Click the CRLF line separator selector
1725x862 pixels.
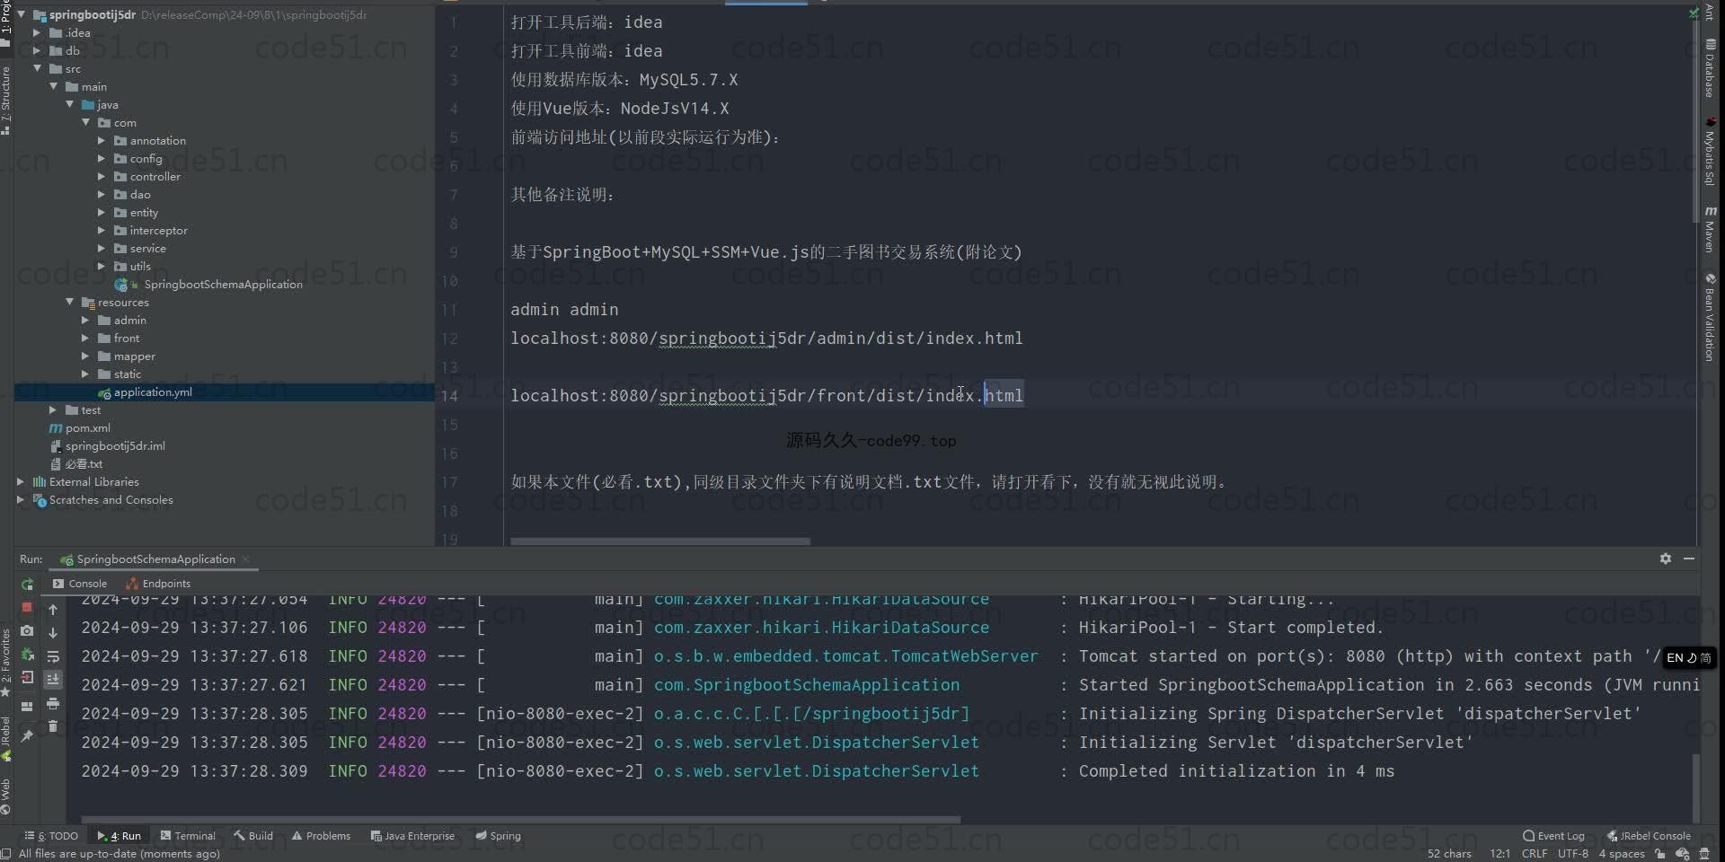coord(1535,854)
